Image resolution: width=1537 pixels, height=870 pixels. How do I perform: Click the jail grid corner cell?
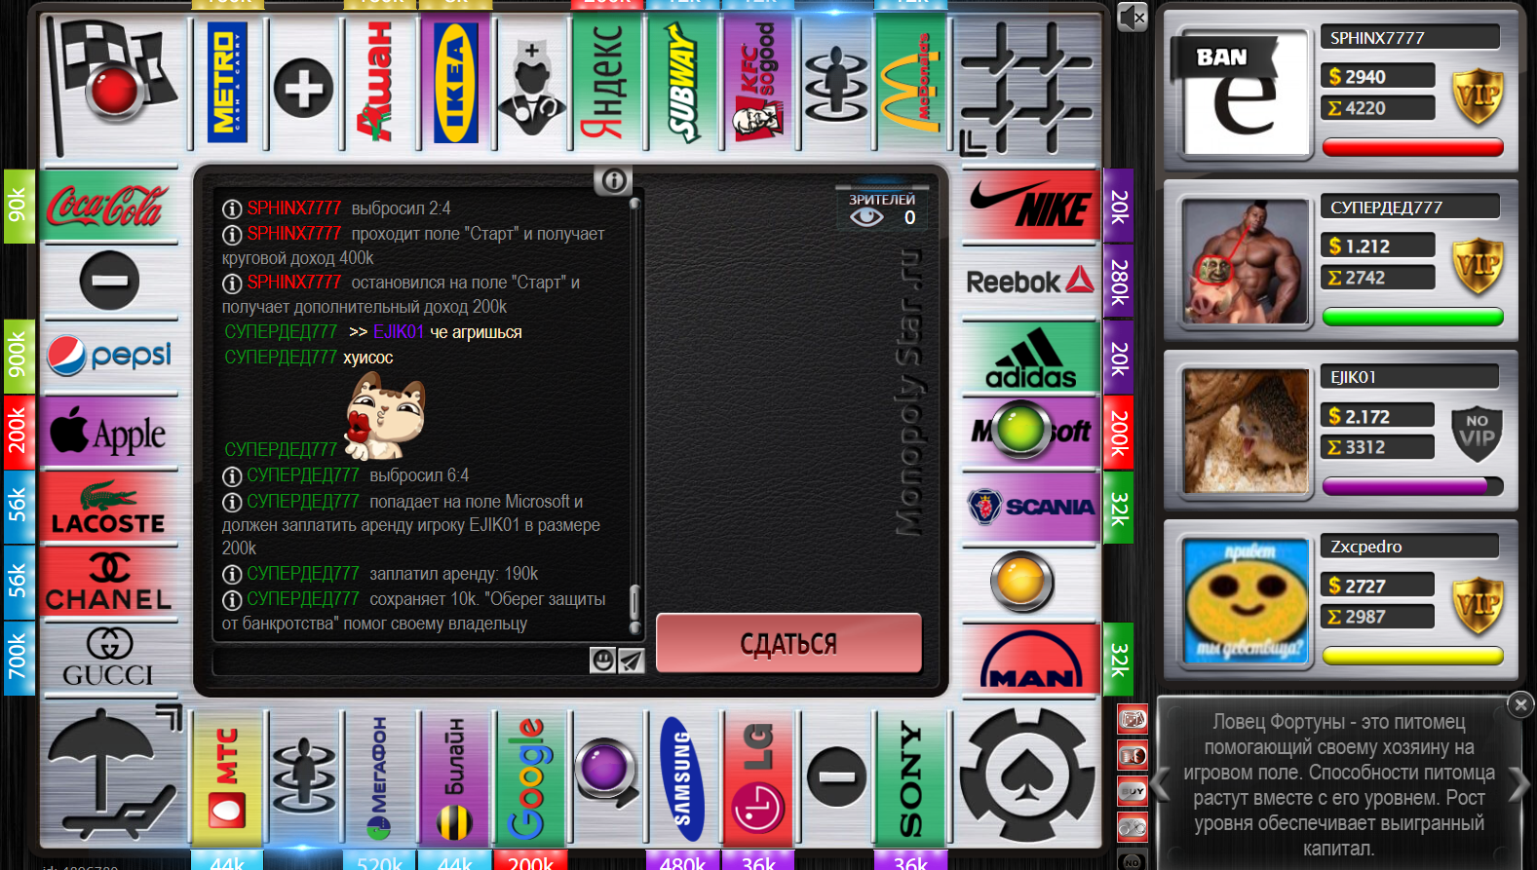1026,88
